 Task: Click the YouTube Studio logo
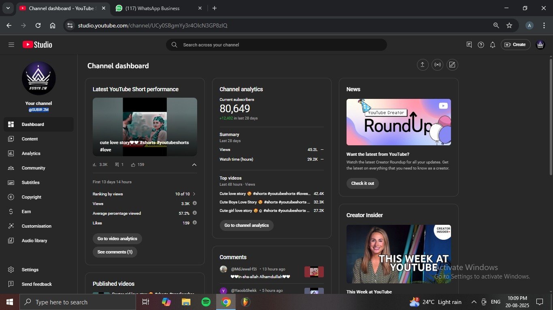[37, 45]
